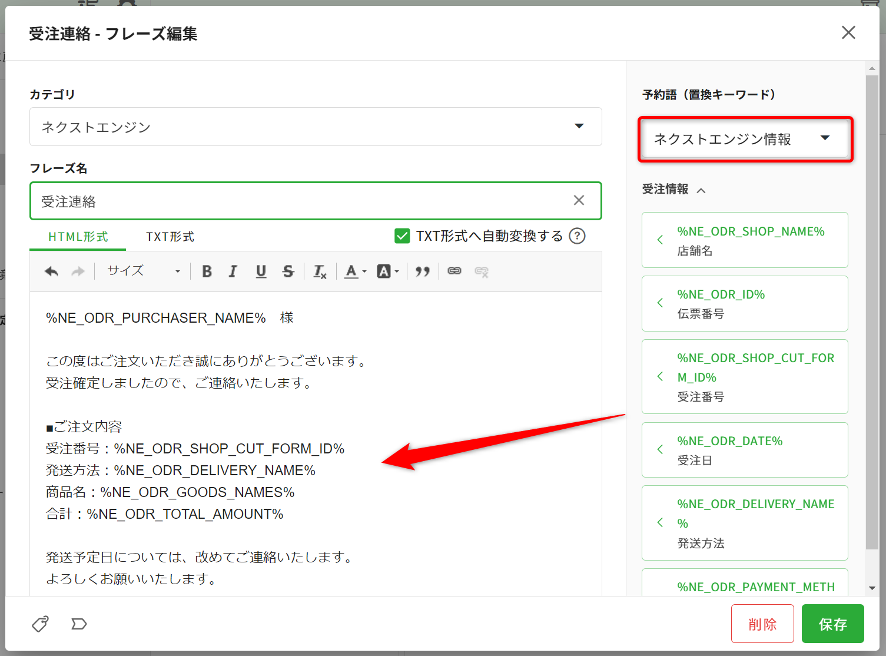Click the tag icon at bottom left
886x656 pixels.
point(40,624)
